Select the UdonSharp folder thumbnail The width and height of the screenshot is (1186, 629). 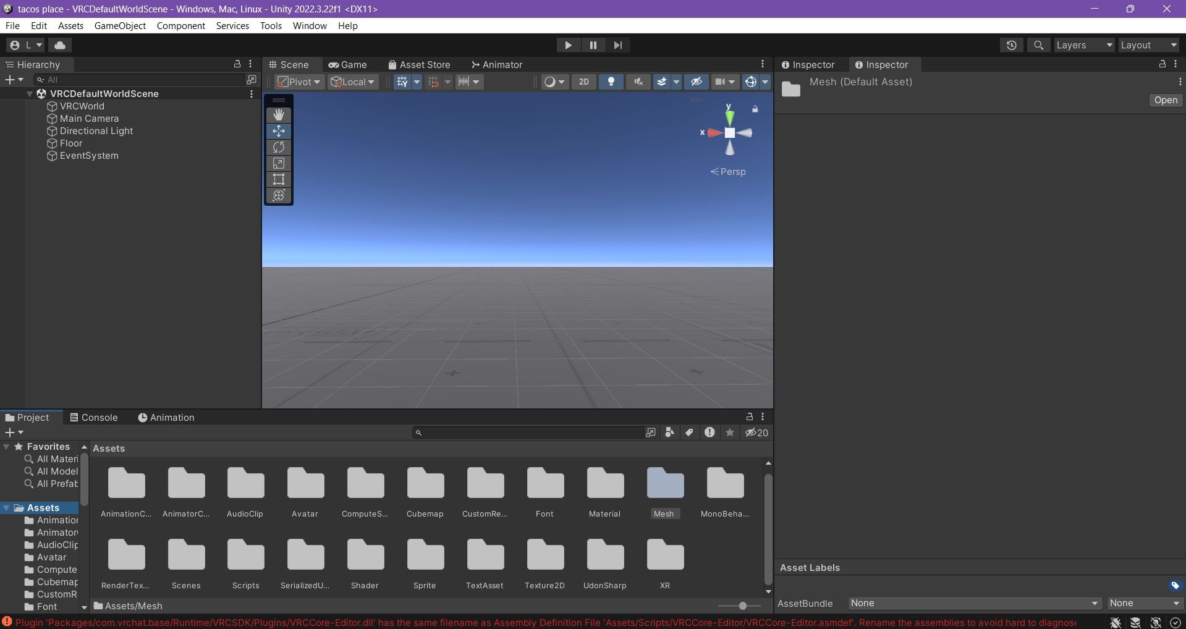[605, 554]
